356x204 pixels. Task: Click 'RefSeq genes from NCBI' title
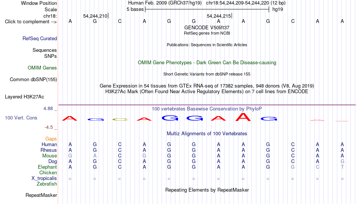point(207,33)
